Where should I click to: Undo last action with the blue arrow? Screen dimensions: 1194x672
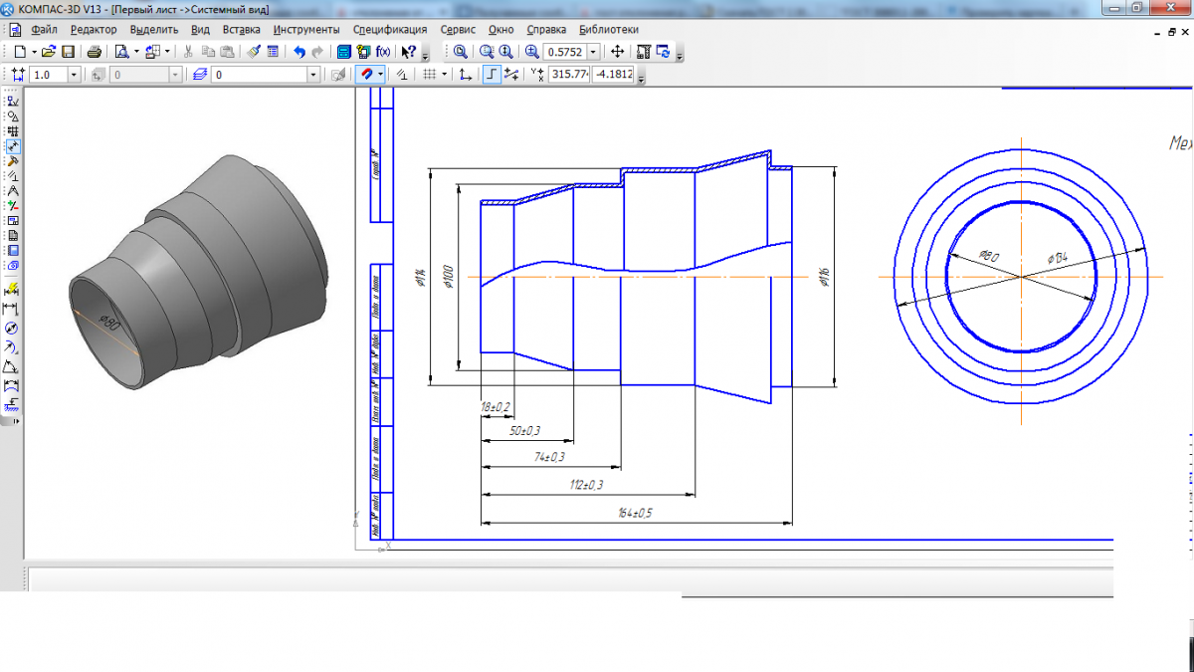pos(298,52)
